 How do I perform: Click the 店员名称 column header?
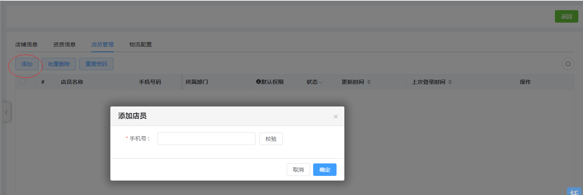point(72,82)
